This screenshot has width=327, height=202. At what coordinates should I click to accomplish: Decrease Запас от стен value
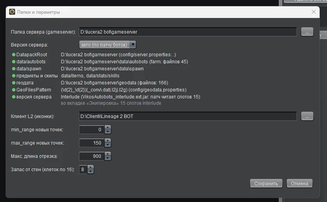tap(91, 172)
